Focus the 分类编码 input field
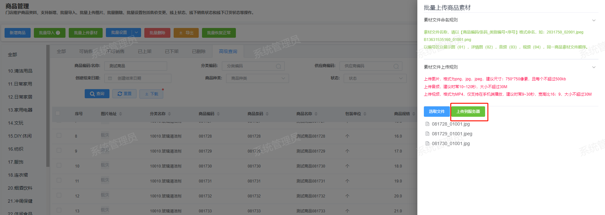 tap(253, 66)
